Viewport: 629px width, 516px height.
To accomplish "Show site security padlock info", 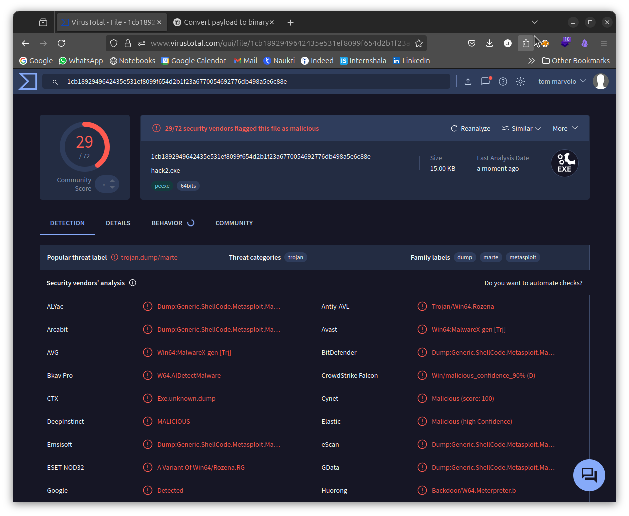I will (x=128, y=43).
